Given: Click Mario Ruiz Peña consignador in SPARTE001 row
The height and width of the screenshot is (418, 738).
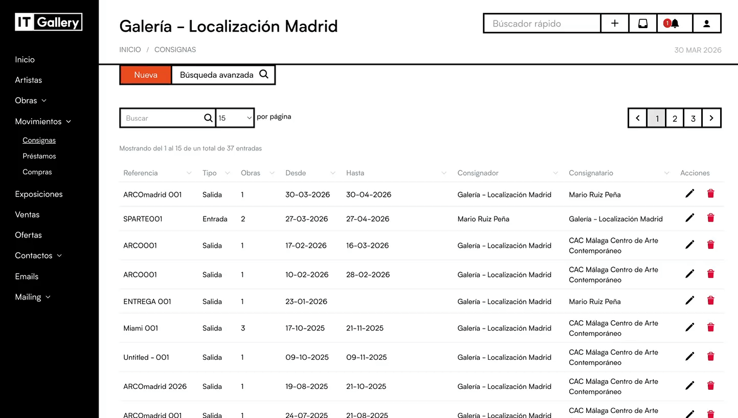Looking at the screenshot, I should coord(483,219).
